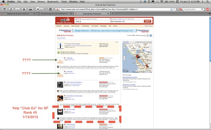Reload the current page
The image size is (211, 130).
tap(11, 9)
